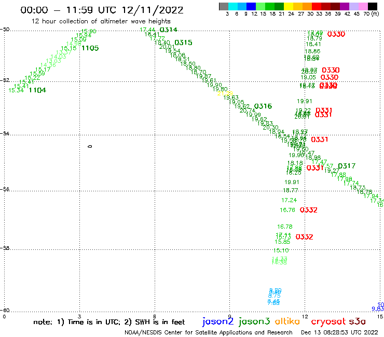Click the wave height value 14.36
384x337 pixels.
click(48, 65)
